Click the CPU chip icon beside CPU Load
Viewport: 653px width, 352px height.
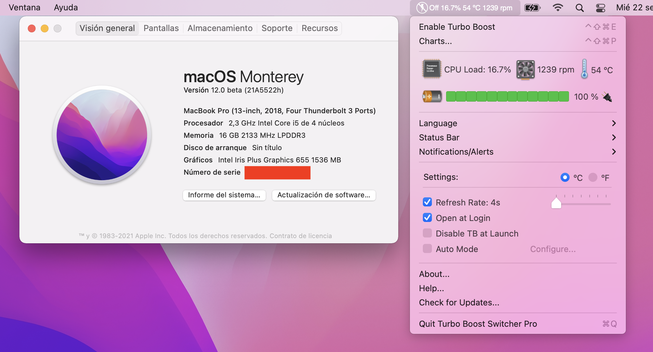coord(432,69)
